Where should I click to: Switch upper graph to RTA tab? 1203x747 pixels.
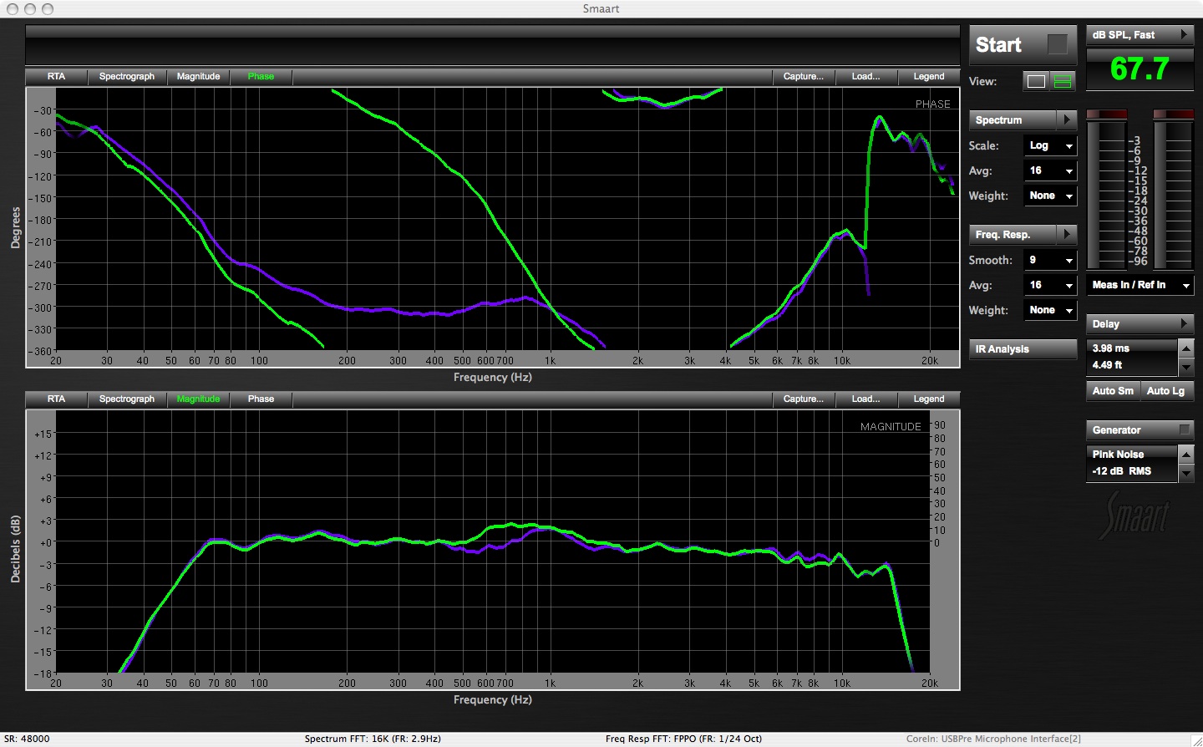pos(56,76)
